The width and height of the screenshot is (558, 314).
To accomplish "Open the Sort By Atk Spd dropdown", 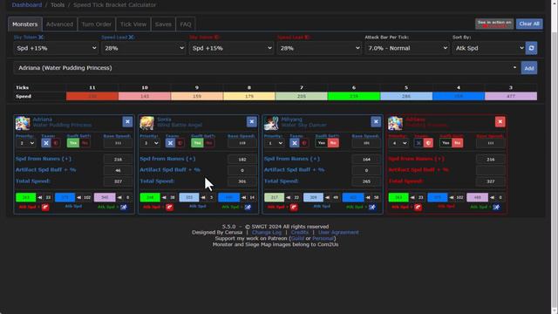I will (489, 48).
